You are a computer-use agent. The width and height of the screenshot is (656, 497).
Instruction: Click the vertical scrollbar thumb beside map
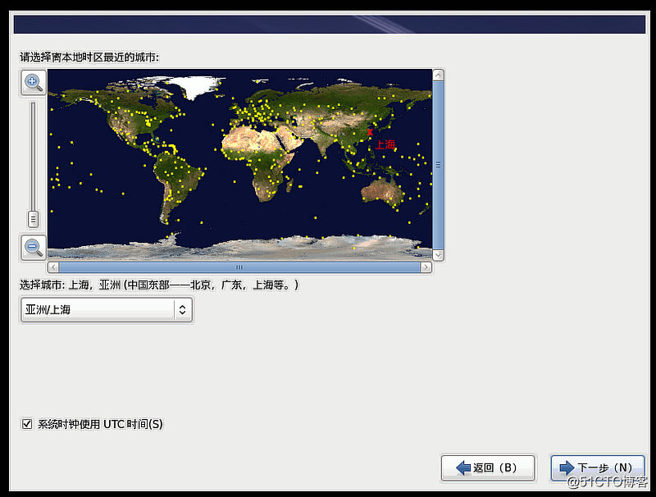[438, 165]
